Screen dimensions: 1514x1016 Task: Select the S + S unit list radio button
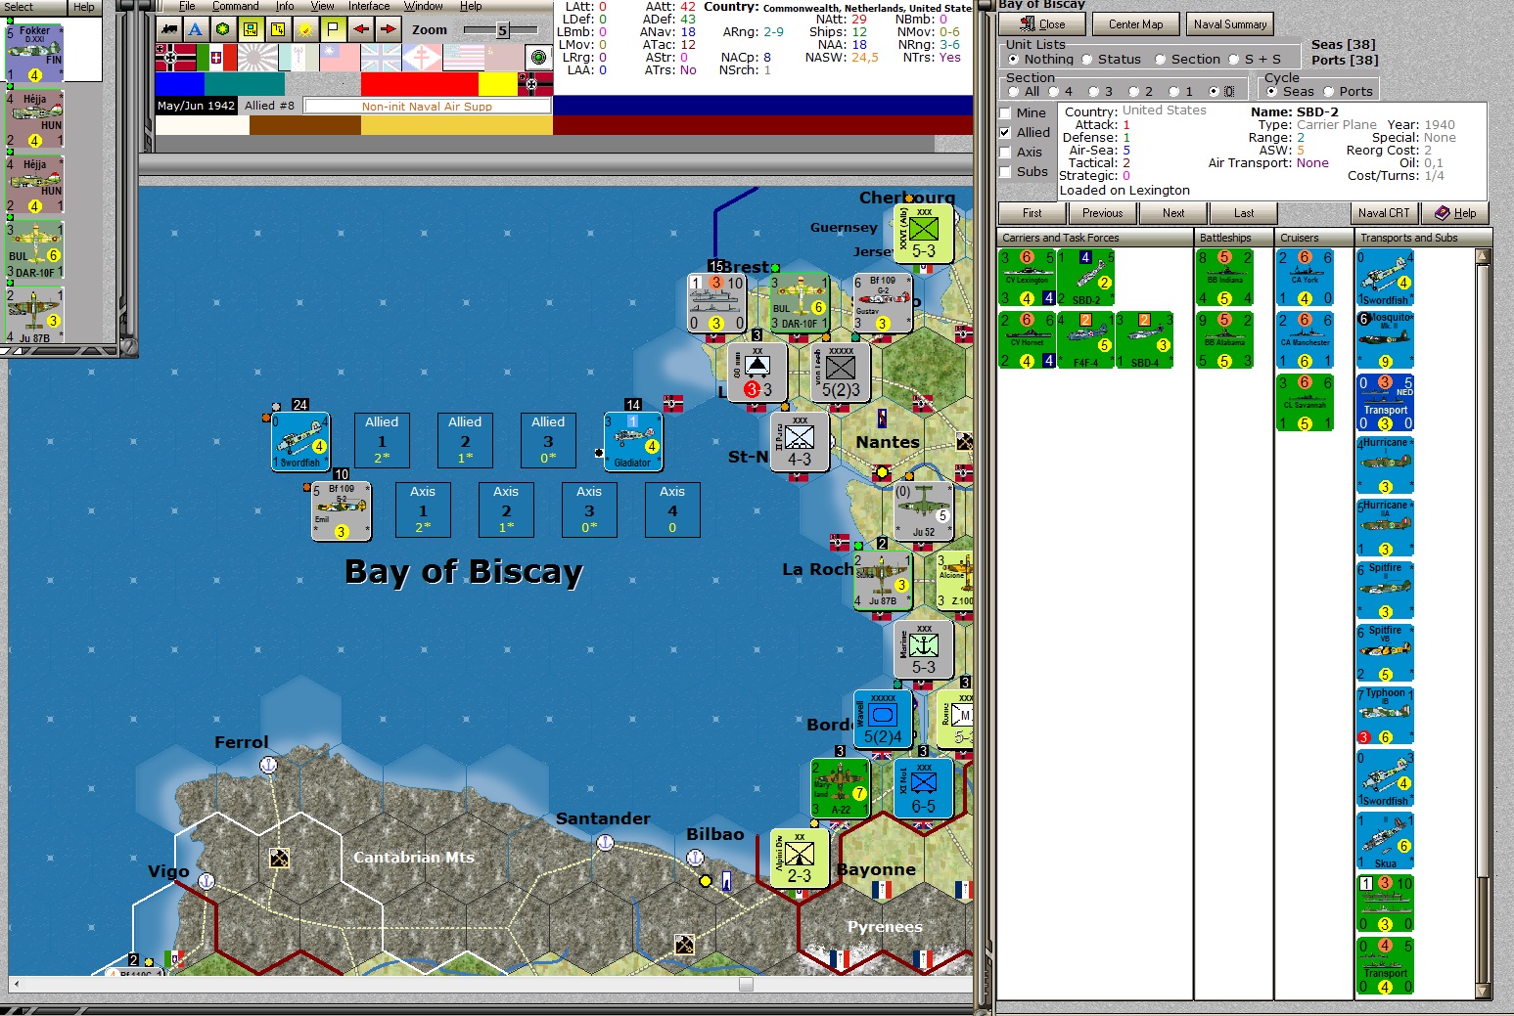1234,60
